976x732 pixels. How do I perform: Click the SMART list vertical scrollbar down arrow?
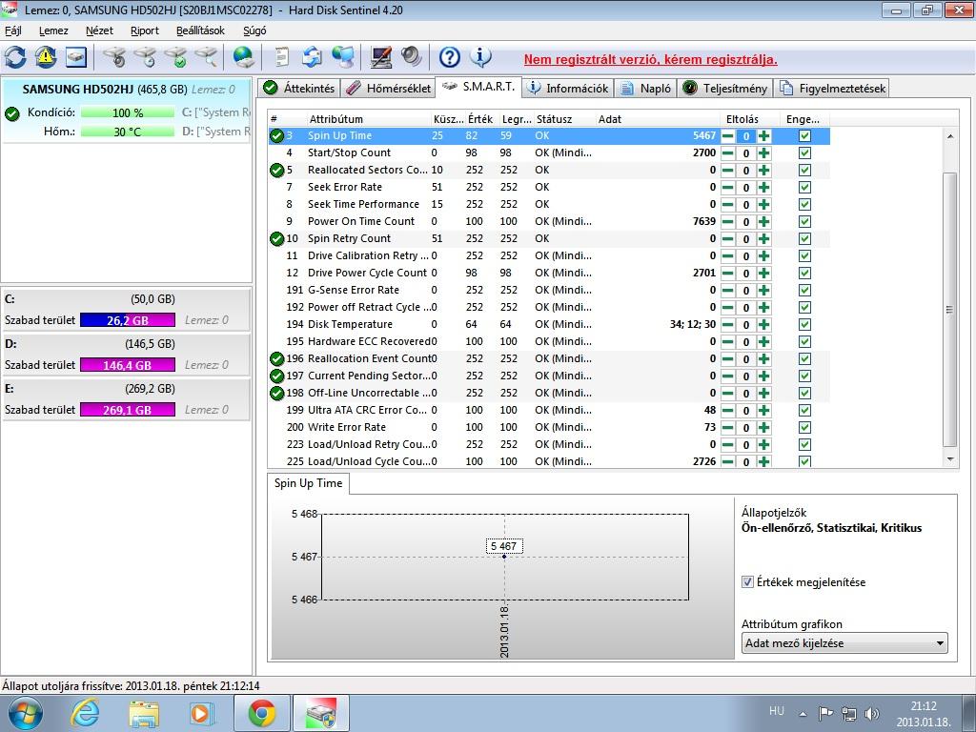click(950, 459)
